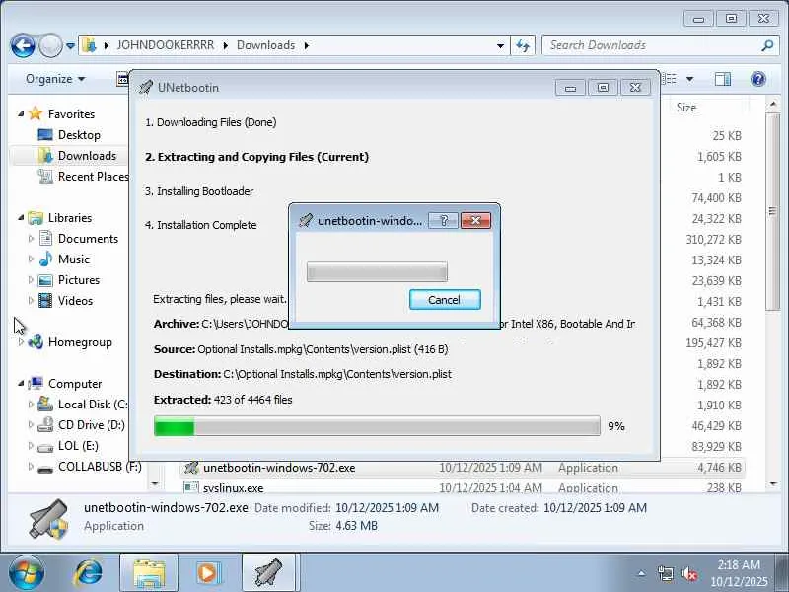Click the help question mark button in dialog
This screenshot has width=789, height=592.
[443, 220]
